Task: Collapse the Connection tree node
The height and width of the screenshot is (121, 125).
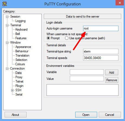Action: [x=7, y=68]
